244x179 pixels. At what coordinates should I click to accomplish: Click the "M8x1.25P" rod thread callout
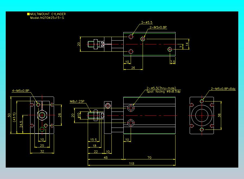pos(77,101)
